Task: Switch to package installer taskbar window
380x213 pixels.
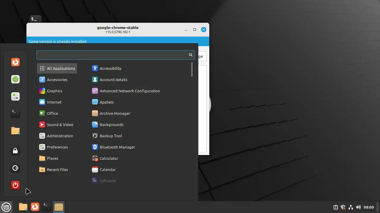Action: [x=59, y=207]
